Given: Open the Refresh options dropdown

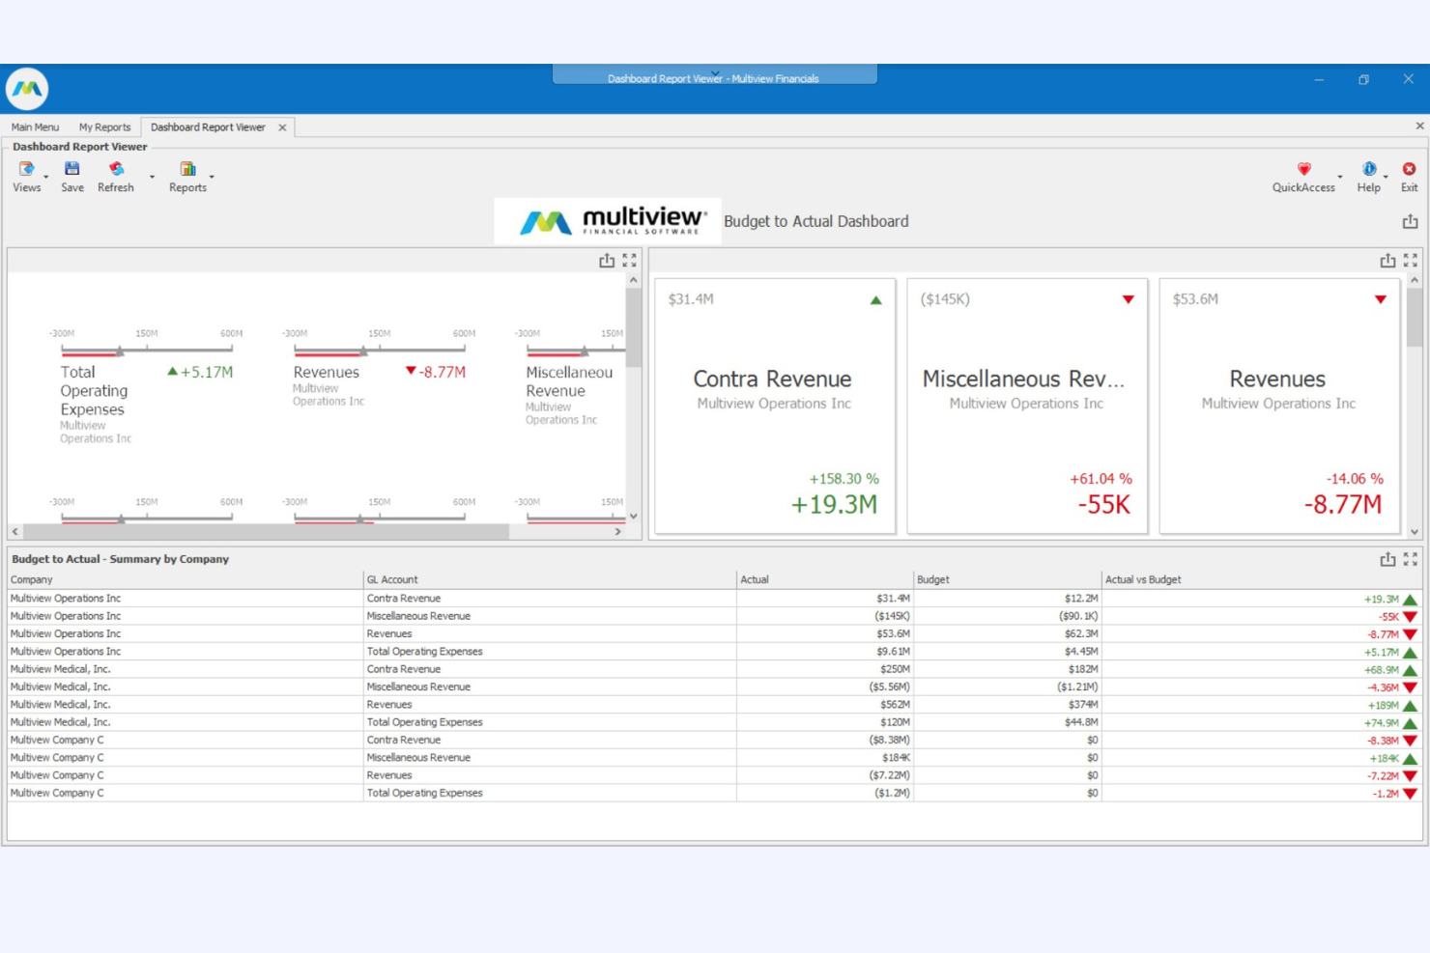Looking at the screenshot, I should tap(151, 178).
